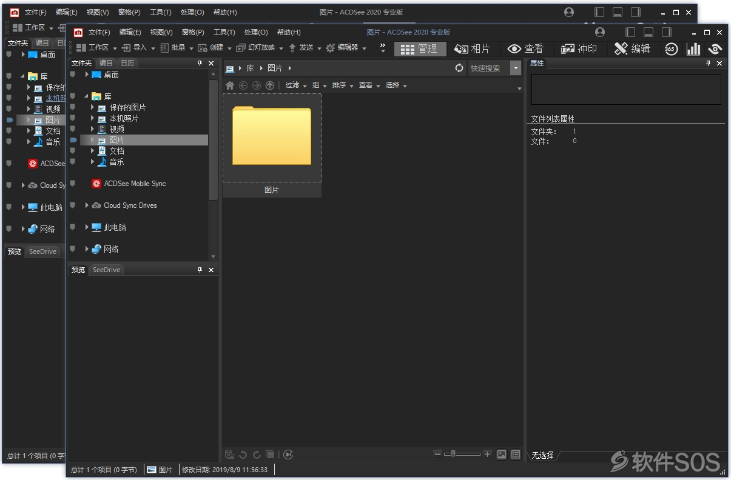
Task: Open the dashboard bar chart icon
Action: [x=693, y=49]
